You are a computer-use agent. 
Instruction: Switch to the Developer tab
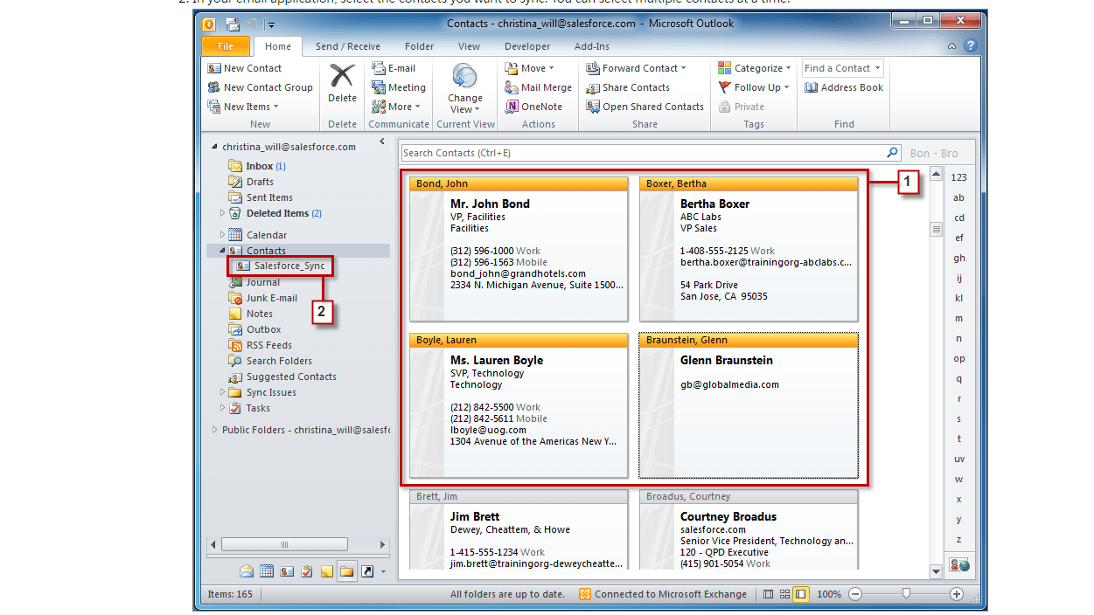click(x=527, y=46)
